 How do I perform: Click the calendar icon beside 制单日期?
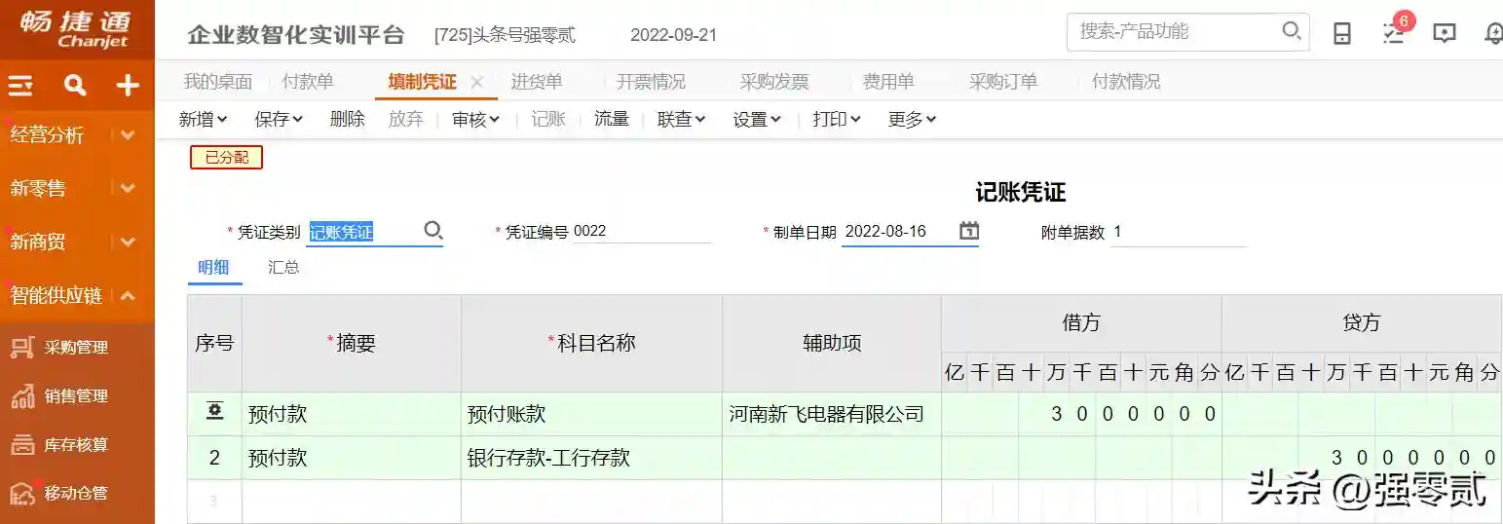pos(968,231)
